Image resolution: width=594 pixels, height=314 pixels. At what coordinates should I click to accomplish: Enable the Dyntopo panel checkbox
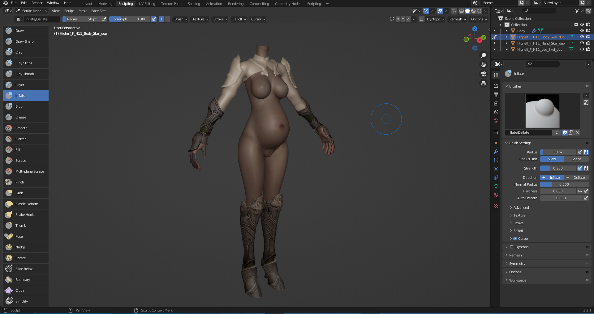pos(512,247)
